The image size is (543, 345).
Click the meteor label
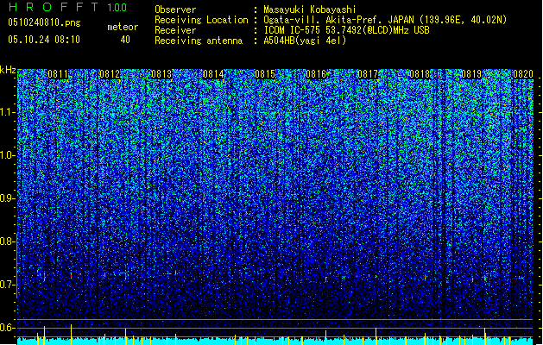tap(123, 27)
